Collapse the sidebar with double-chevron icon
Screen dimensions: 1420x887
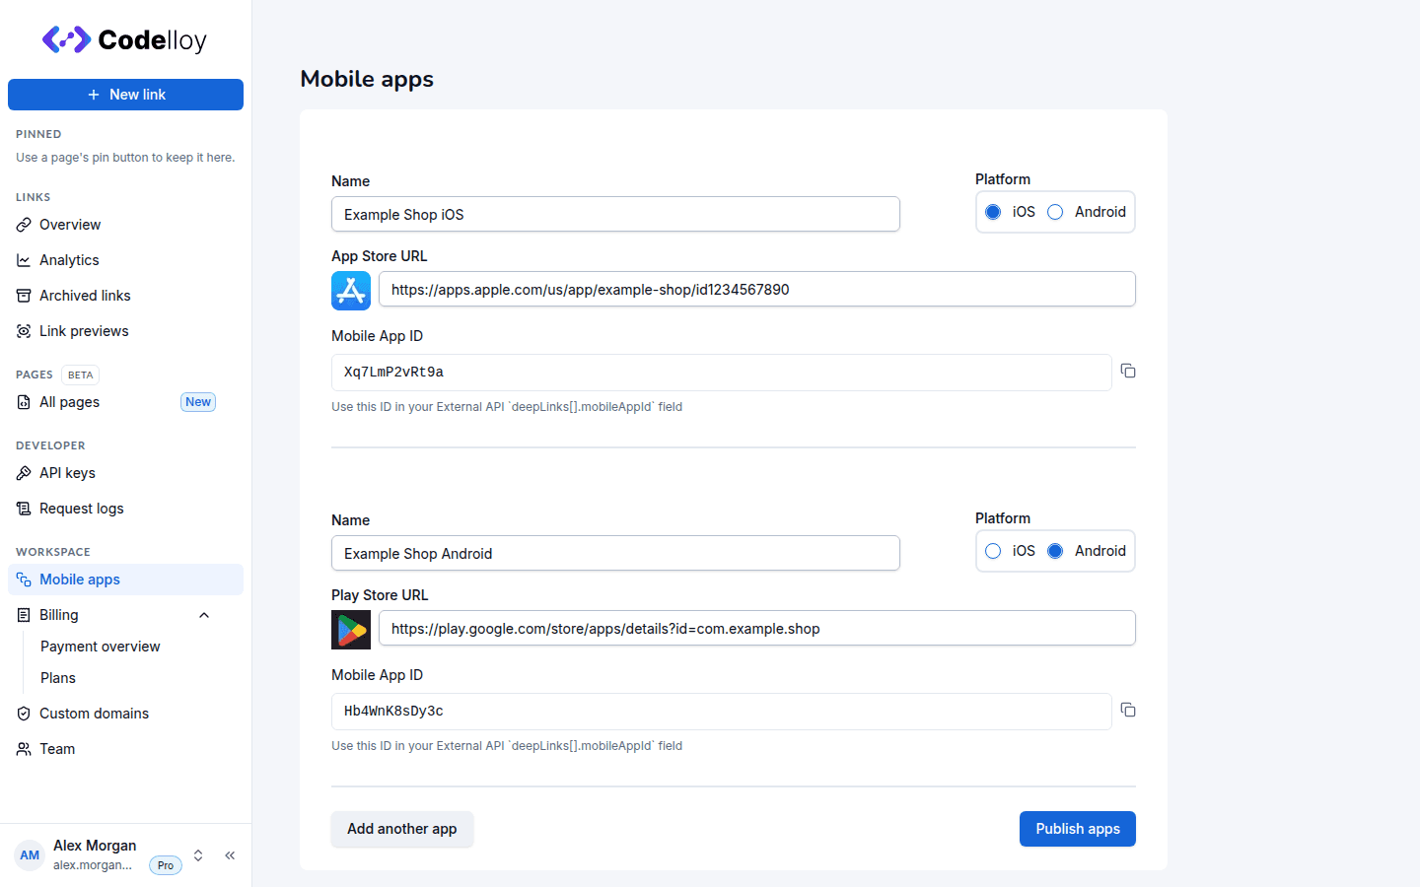[x=230, y=855]
